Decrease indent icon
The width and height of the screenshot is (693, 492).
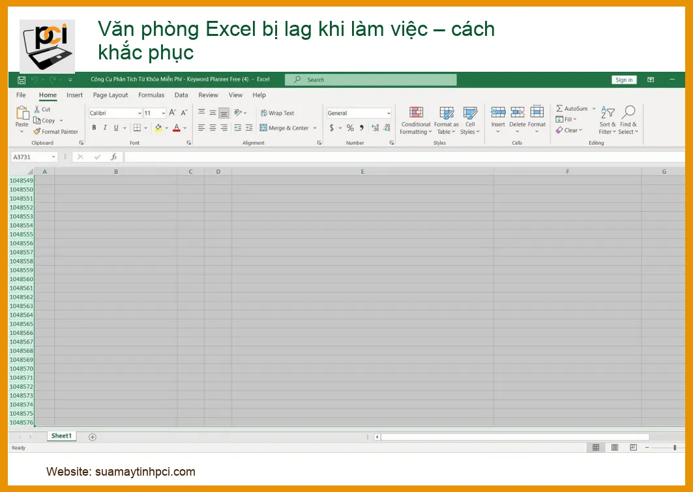[x=238, y=127]
